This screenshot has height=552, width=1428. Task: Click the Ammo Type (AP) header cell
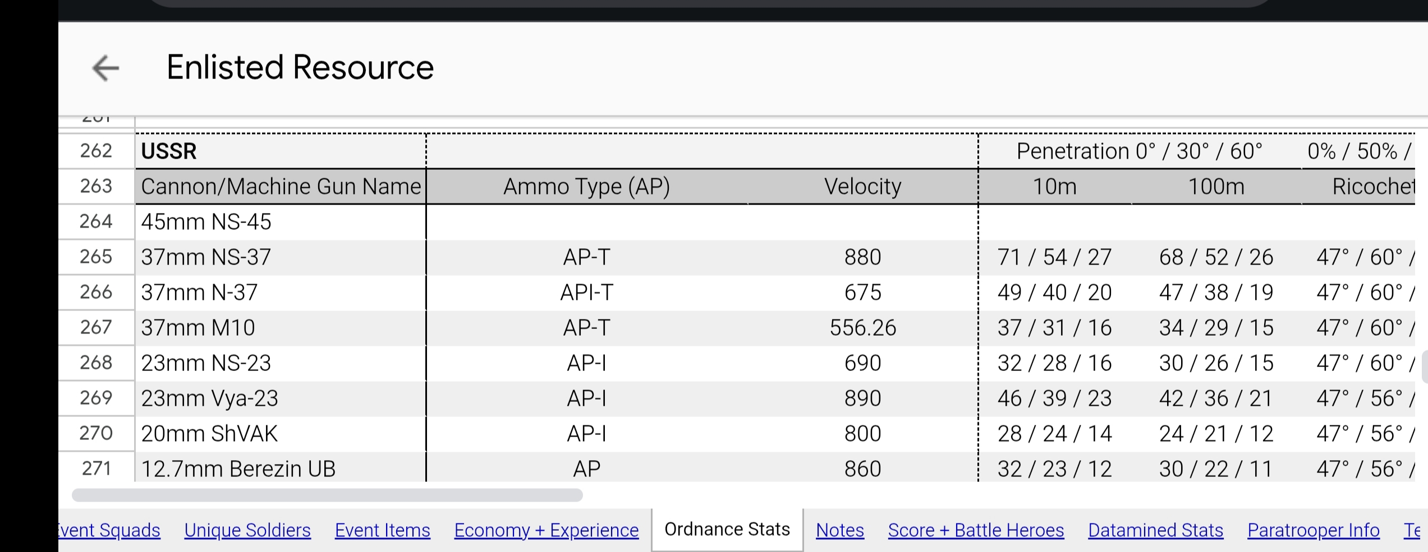[x=586, y=187]
